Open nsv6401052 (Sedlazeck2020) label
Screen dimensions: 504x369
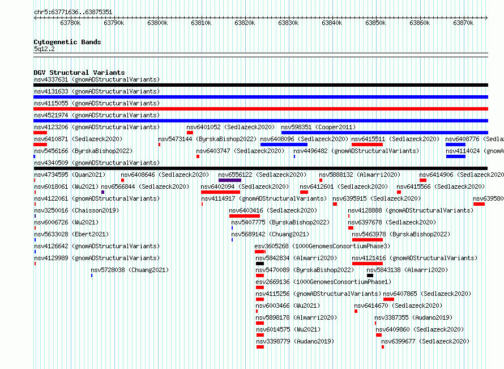coord(231,127)
